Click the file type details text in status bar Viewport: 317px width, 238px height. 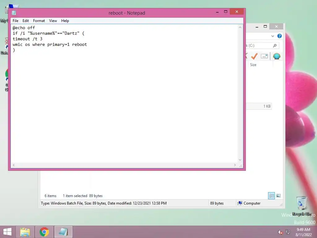104,203
